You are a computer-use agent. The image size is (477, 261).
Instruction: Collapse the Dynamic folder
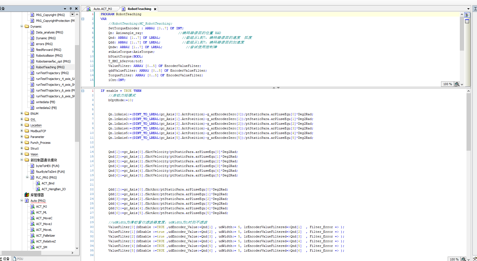tap(22, 27)
